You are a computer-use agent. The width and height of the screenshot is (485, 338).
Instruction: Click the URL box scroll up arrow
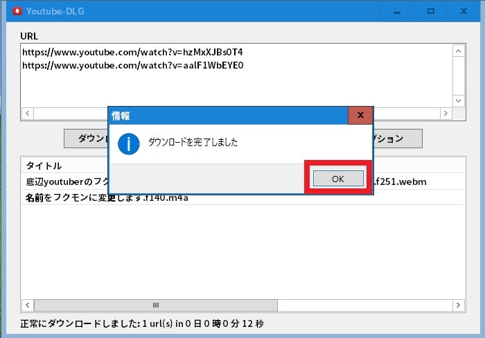[x=459, y=51]
